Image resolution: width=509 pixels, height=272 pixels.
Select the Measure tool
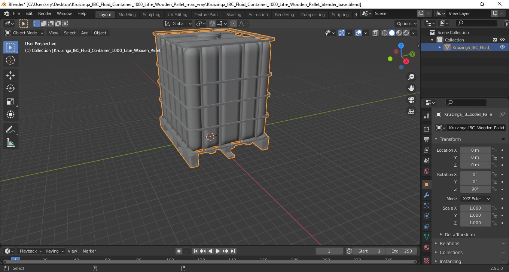pyautogui.click(x=10, y=143)
